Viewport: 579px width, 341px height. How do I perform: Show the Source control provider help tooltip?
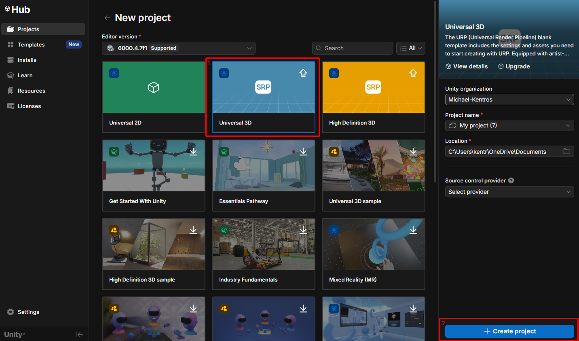pos(511,180)
